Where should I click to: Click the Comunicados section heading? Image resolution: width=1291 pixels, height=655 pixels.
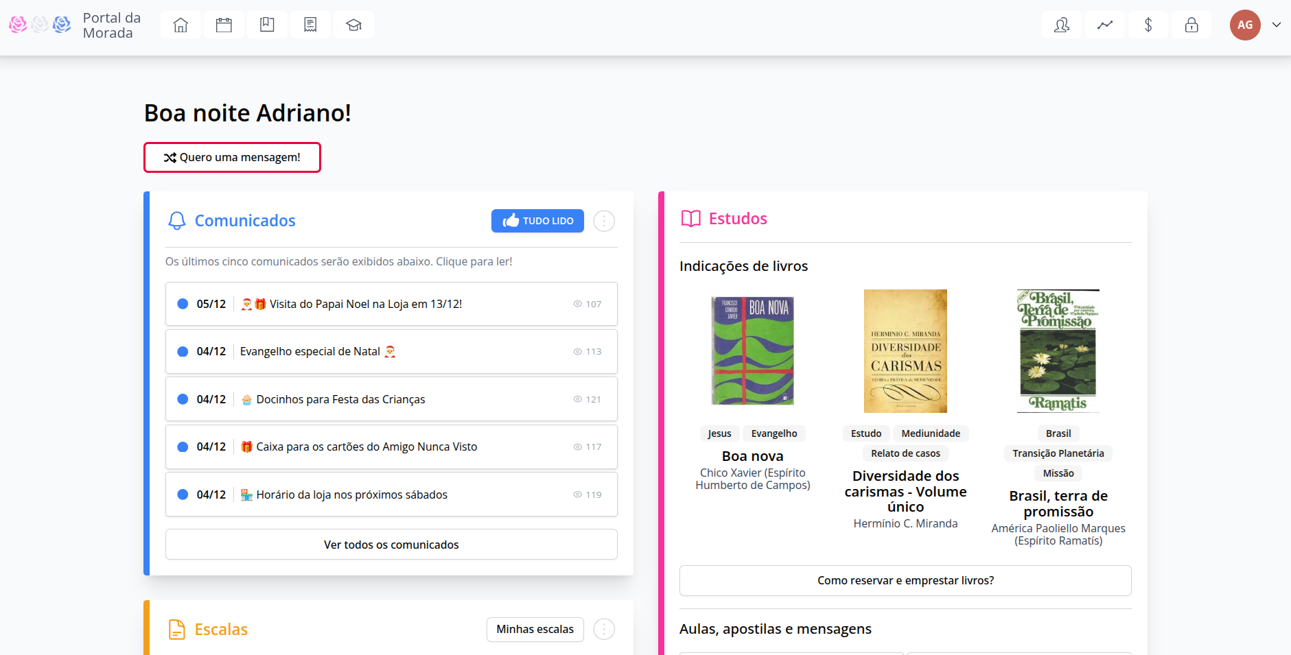click(245, 221)
